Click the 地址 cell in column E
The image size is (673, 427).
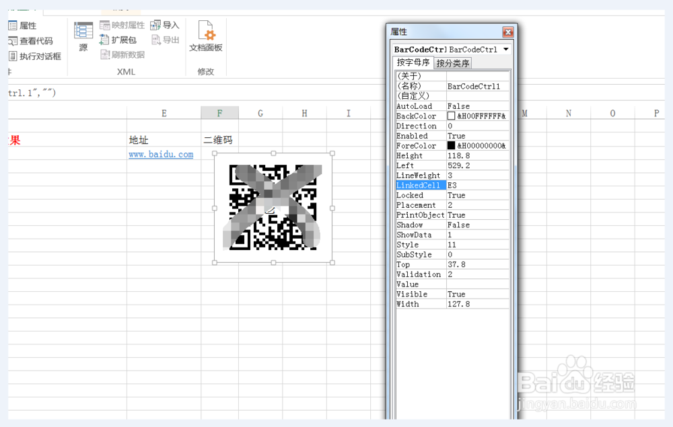[x=164, y=140]
